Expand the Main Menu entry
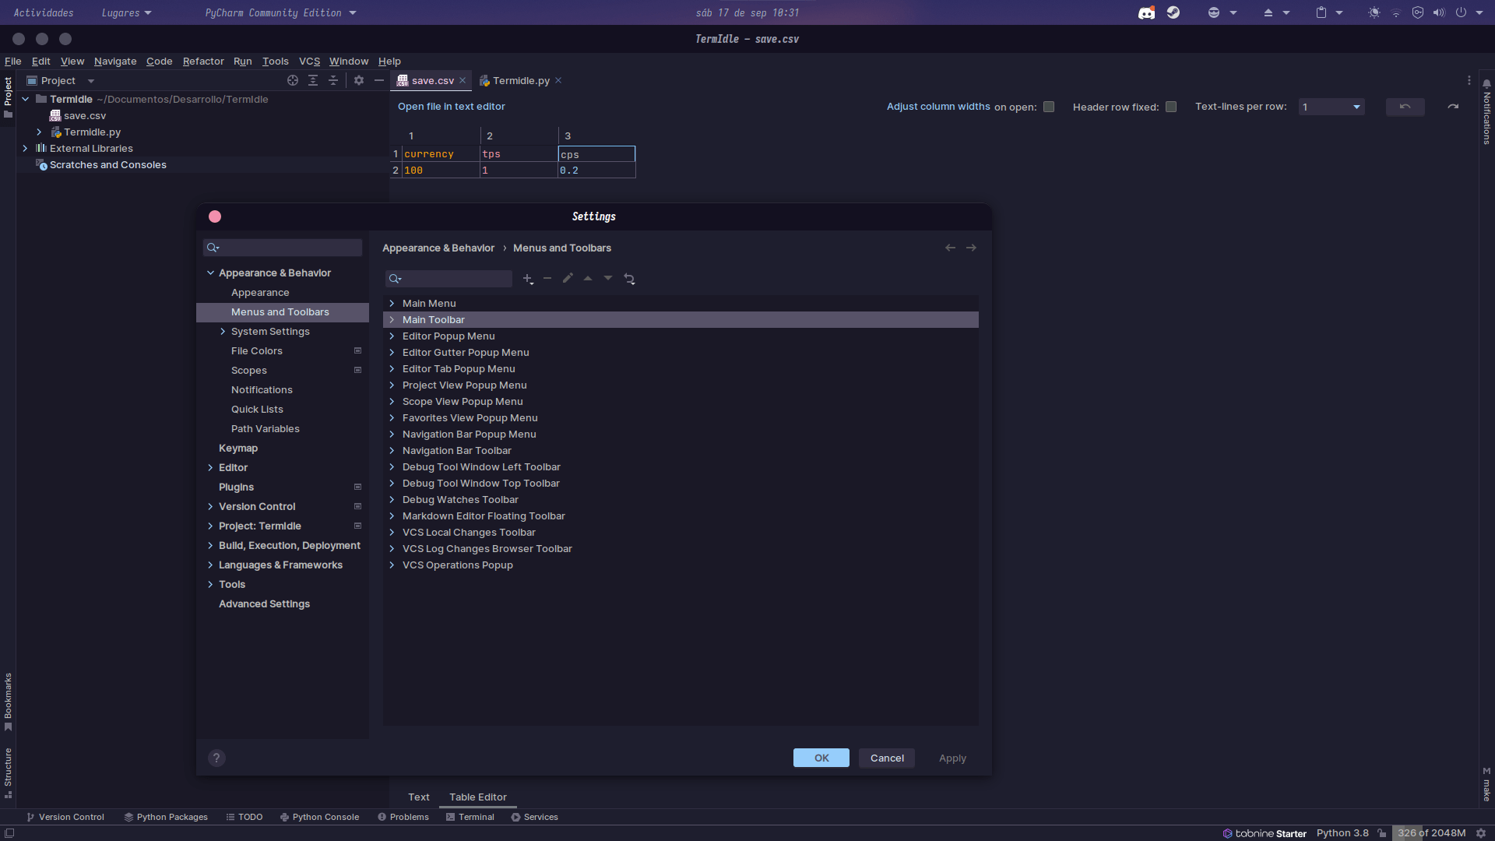The image size is (1495, 841). coord(391,303)
